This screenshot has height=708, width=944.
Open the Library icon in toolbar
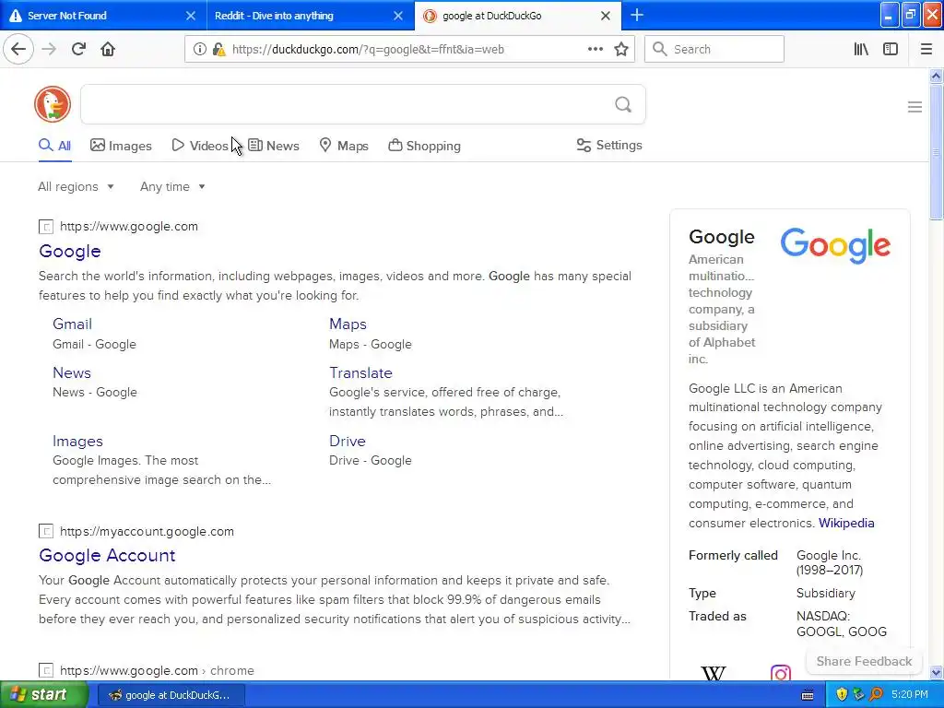click(x=861, y=49)
